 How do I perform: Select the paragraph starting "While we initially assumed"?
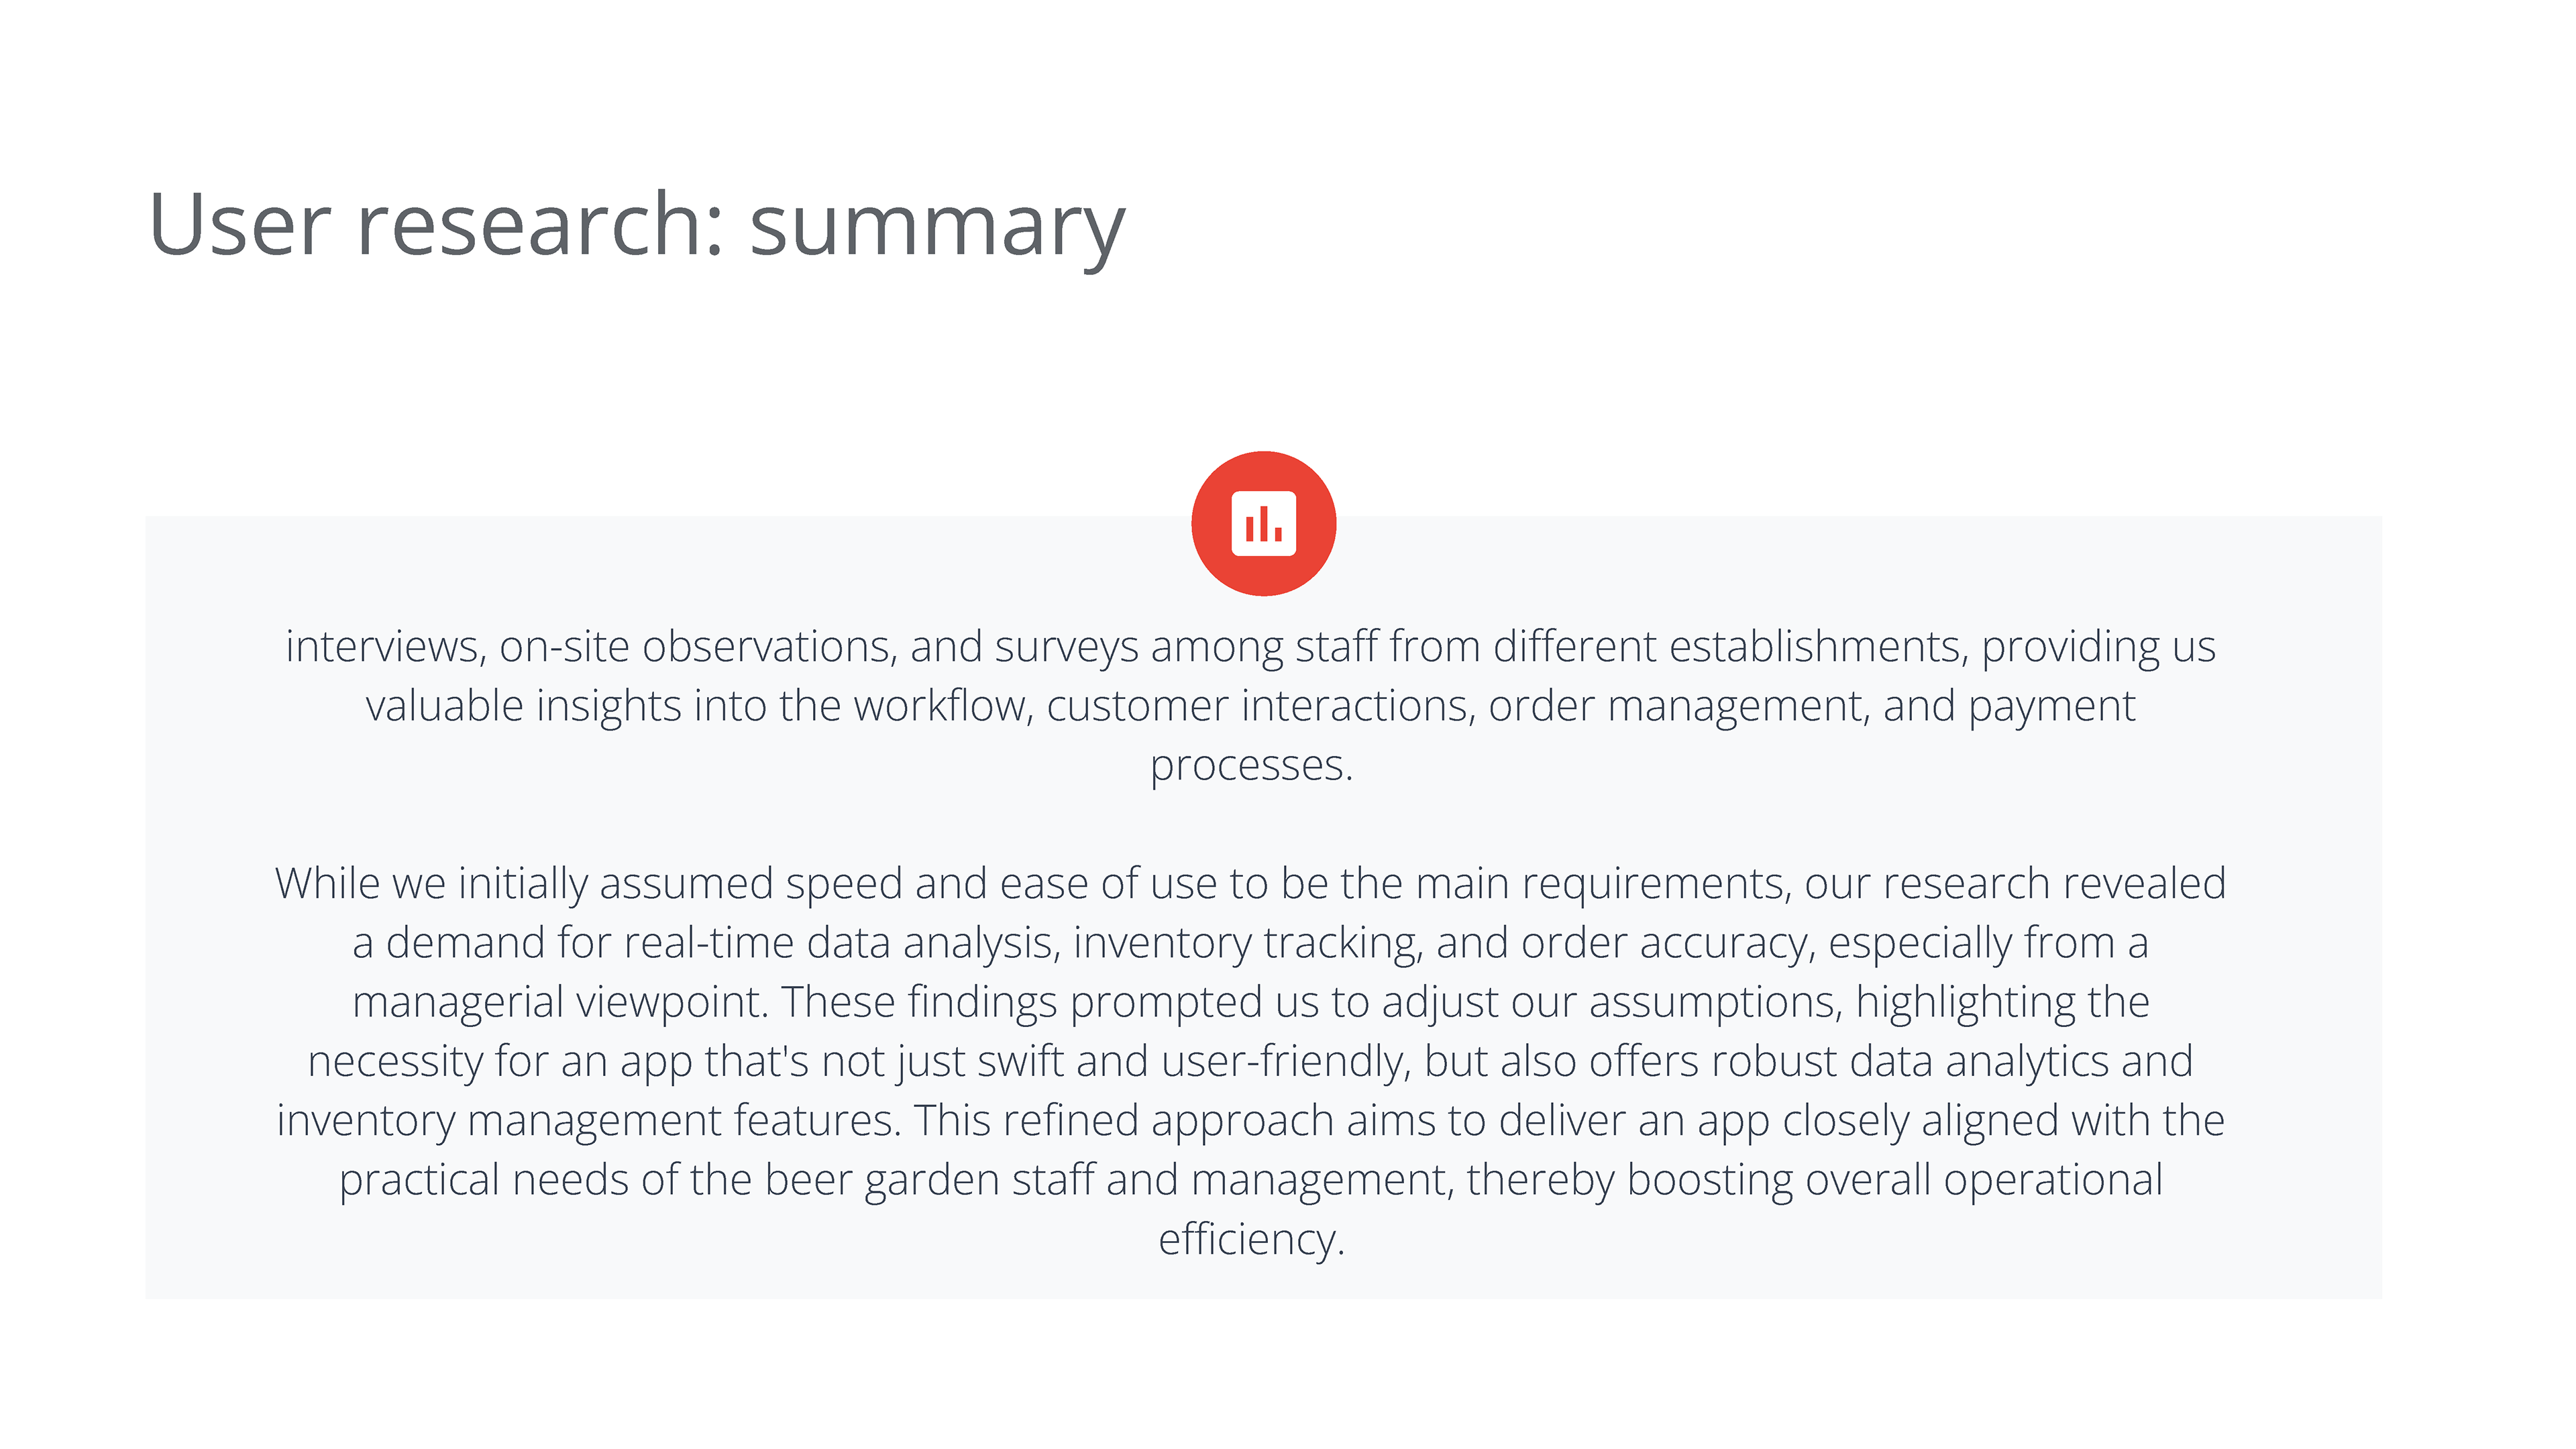pos(1251,1061)
